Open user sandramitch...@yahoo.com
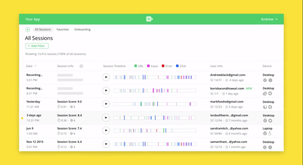Image resolution: width=303 pixels, height=165 pixels. click(229, 128)
